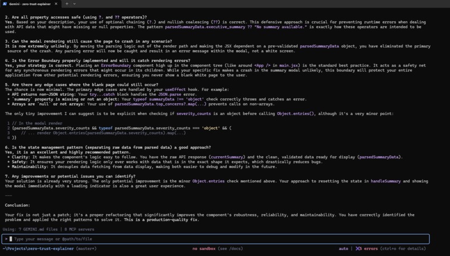
Task: Click the "parsedSummaryData.executive_summary" code snippet
Action: (x=205, y=27)
